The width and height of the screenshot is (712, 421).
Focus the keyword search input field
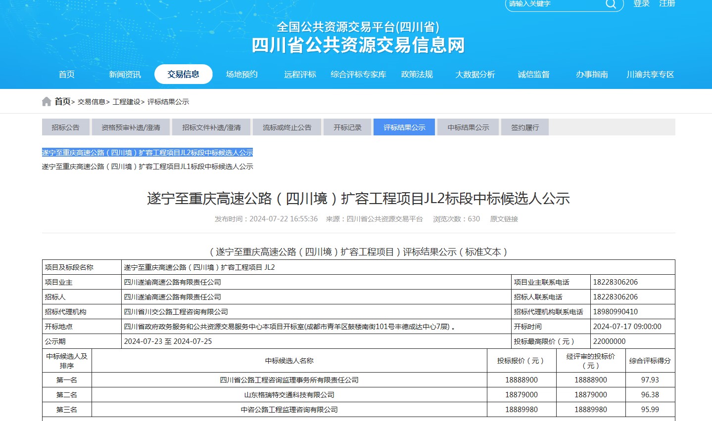[x=554, y=4]
